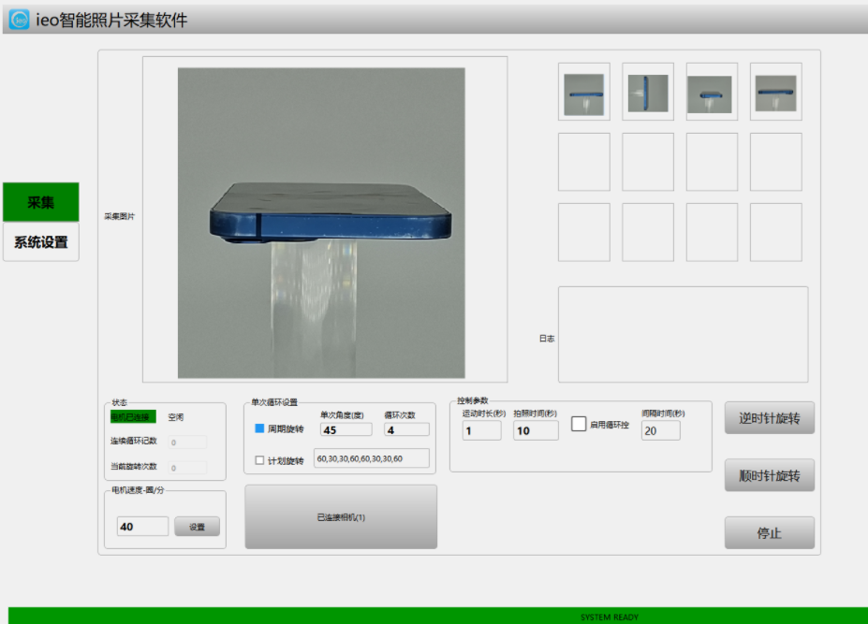Click 设置 to apply motor speed
This screenshot has height=624, width=868.
coord(197,527)
